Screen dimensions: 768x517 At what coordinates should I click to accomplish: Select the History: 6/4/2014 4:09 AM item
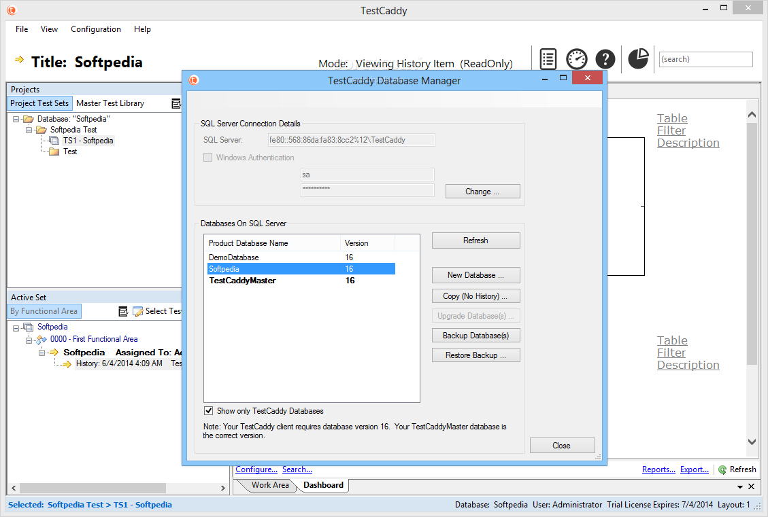(119, 364)
